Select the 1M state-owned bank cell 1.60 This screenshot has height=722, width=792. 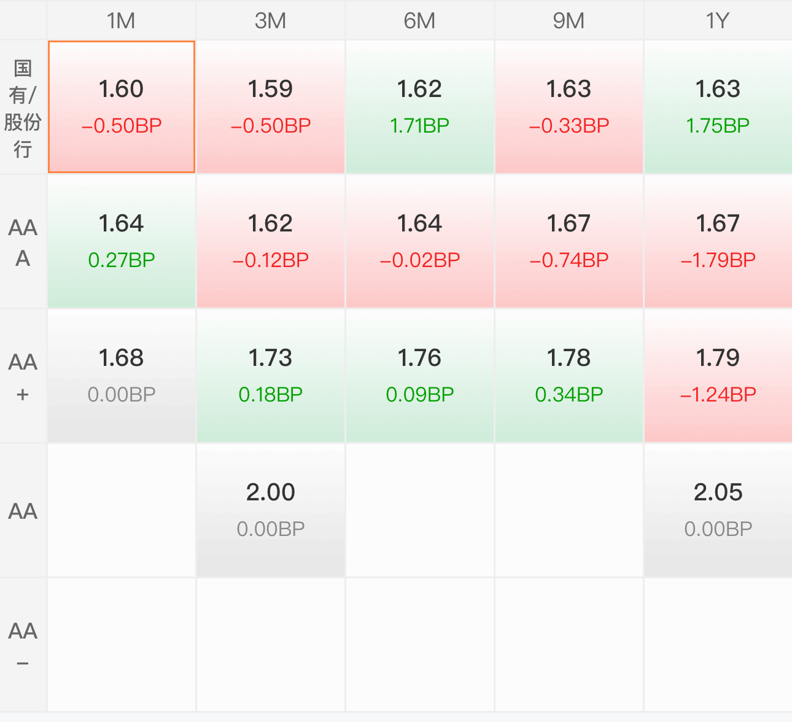[x=122, y=107]
